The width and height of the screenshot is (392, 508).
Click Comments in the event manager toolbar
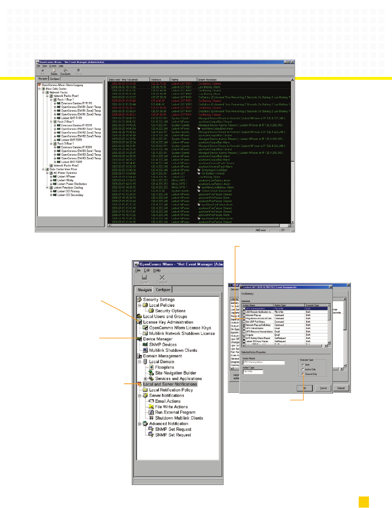(65, 72)
